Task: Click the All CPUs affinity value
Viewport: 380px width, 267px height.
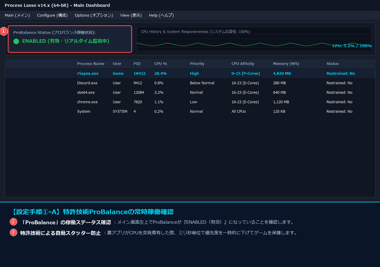Action: pyautogui.click(x=239, y=112)
